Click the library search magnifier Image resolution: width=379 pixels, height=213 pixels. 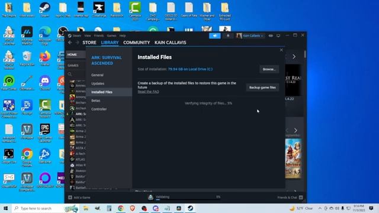pyautogui.click(x=70, y=74)
